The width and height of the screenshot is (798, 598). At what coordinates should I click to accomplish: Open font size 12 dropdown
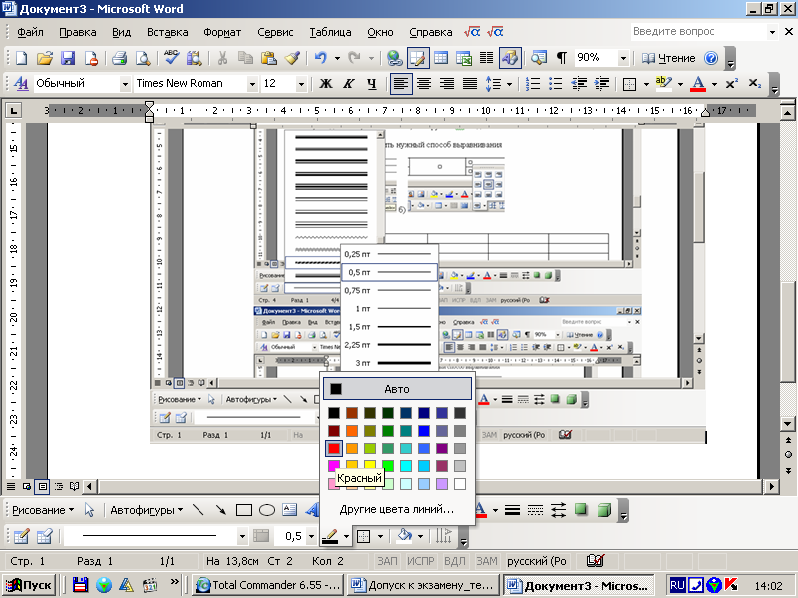[x=302, y=84]
